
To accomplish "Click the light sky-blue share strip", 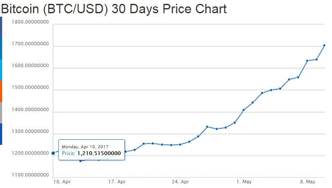I will click(x=1, y=70).
